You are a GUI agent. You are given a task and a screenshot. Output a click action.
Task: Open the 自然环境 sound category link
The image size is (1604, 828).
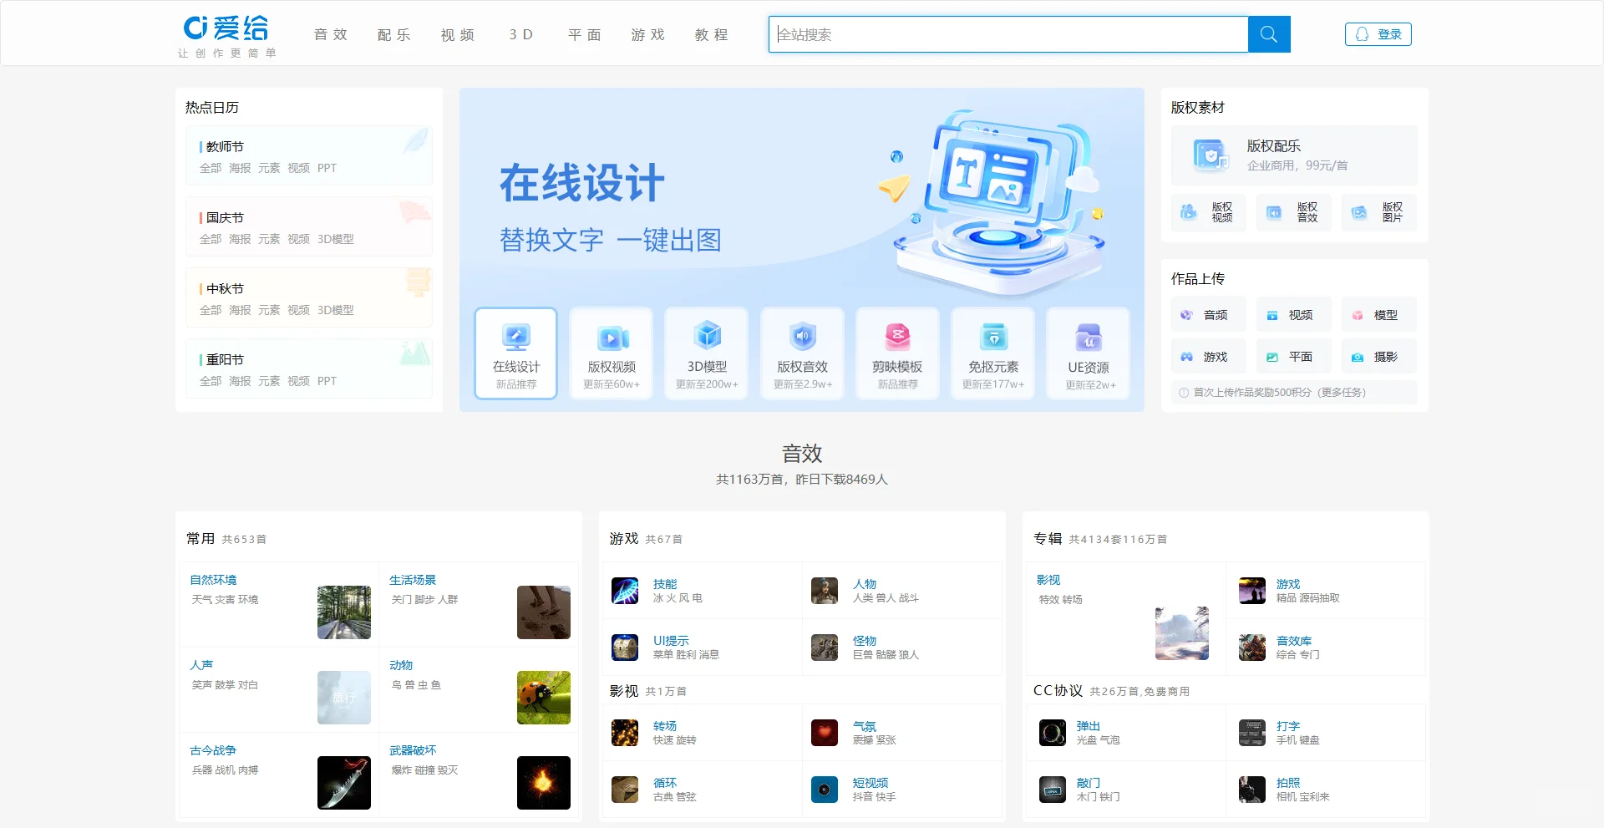(213, 579)
